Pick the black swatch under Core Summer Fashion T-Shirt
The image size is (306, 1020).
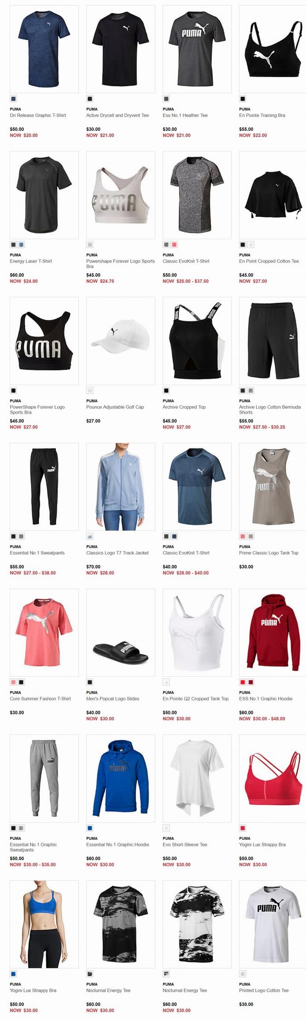(x=21, y=682)
